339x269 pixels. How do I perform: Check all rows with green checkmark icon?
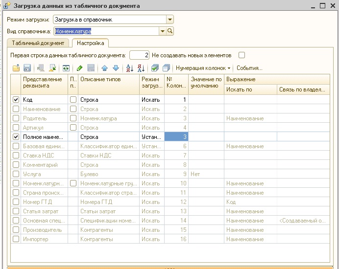click(155, 68)
